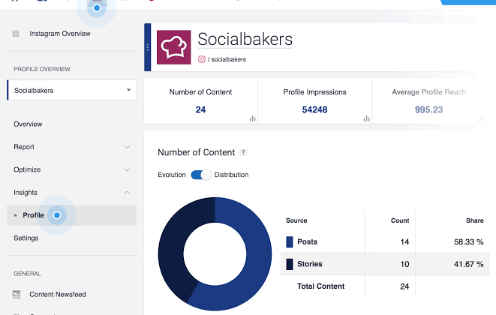Open chart icon in Number of Content card

pos(252,118)
